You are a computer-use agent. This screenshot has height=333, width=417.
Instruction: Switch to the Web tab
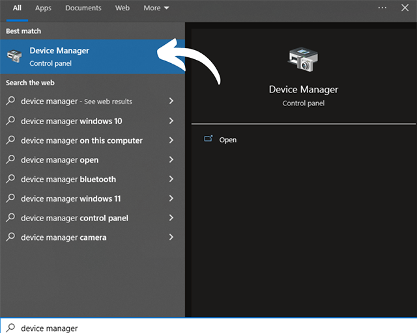pos(122,8)
